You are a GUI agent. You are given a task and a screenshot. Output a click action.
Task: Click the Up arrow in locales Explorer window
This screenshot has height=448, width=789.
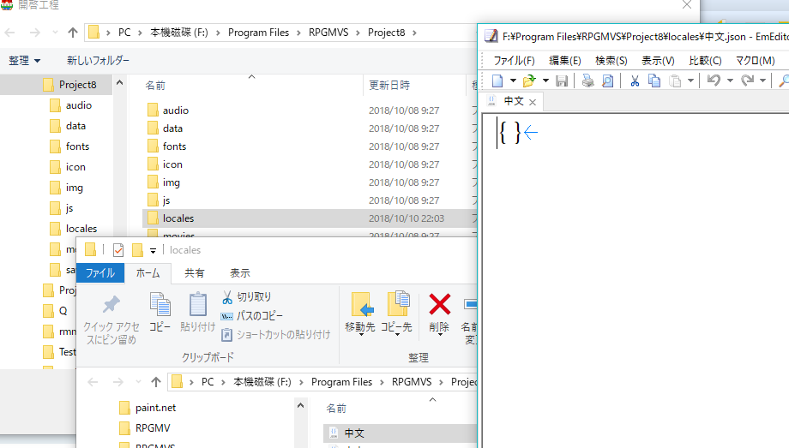[x=156, y=382]
